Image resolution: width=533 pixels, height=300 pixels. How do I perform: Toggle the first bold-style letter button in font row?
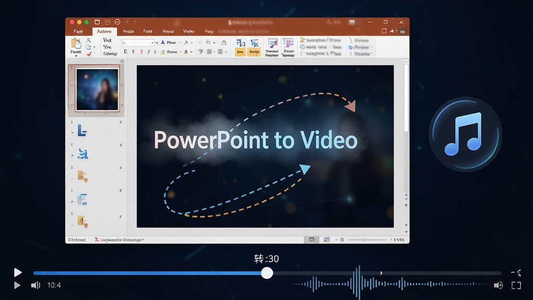(x=125, y=52)
